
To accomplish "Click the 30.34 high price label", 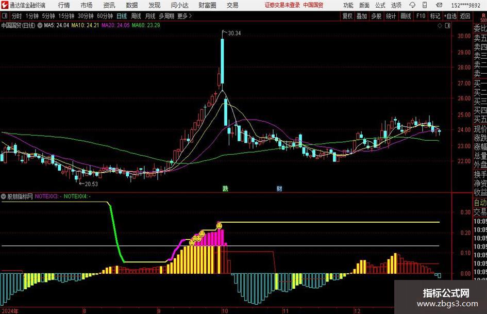I will coord(234,33).
